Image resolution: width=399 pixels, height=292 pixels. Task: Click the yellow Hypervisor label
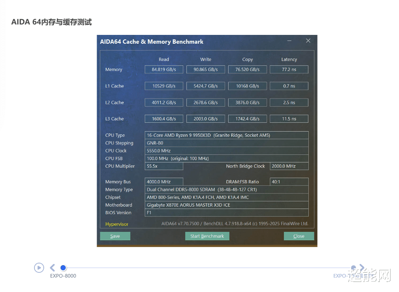[117, 224]
